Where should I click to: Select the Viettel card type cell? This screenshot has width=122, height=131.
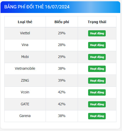click(25, 33)
